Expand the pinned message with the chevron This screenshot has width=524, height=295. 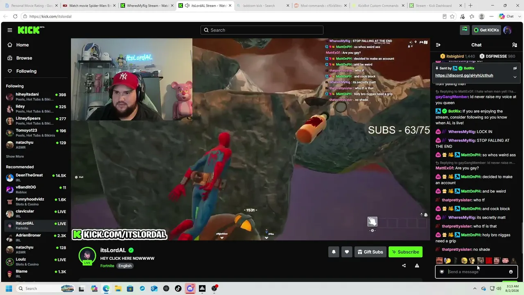coord(515,77)
